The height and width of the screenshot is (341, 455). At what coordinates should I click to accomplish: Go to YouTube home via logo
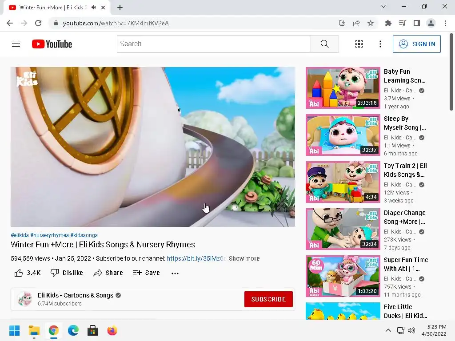point(52,44)
